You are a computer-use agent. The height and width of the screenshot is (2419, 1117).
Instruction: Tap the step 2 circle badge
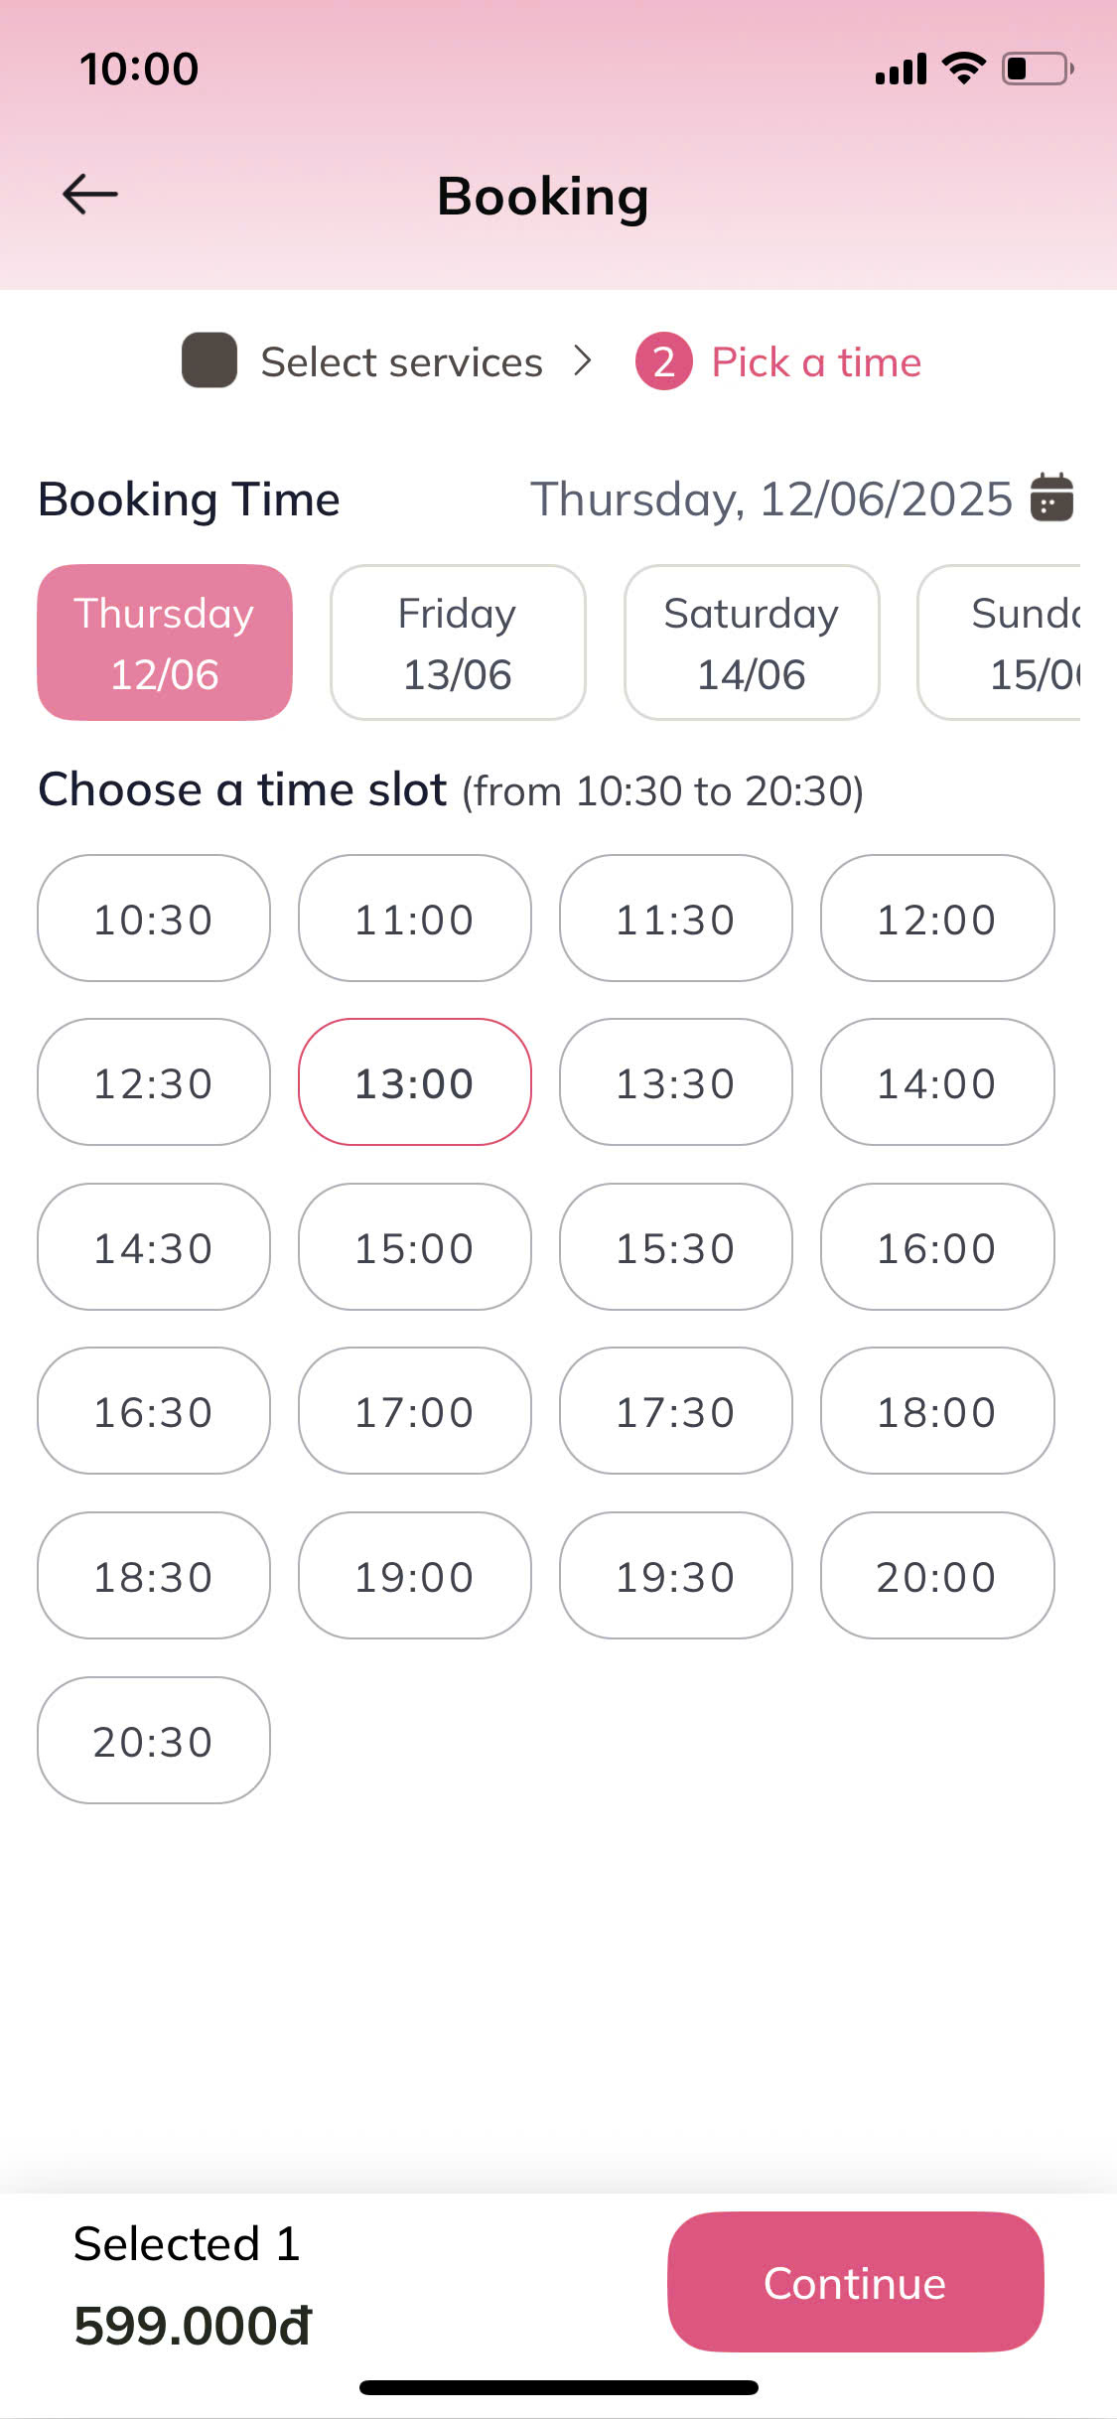click(x=663, y=361)
